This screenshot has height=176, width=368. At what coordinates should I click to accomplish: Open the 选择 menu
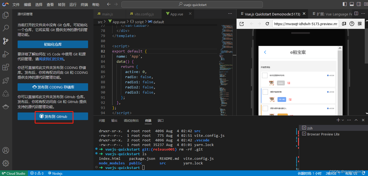coord(39,5)
